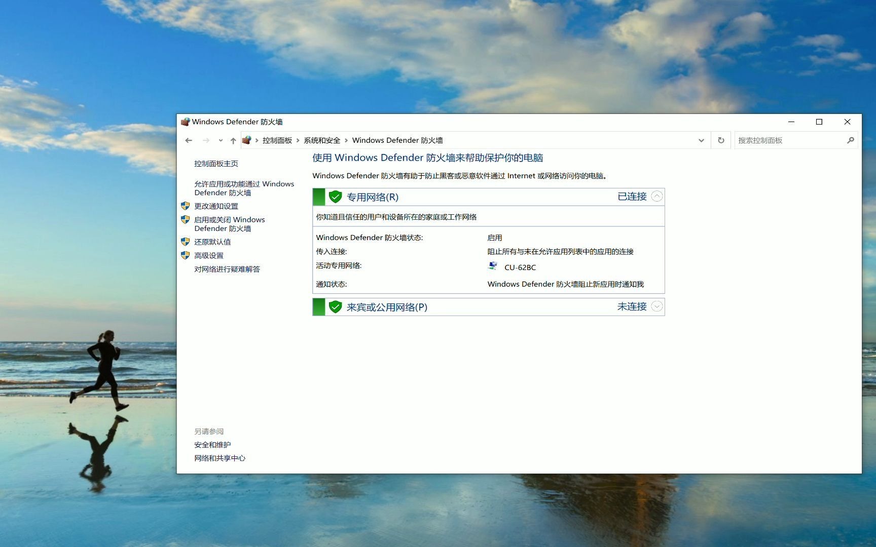Viewport: 876px width, 547px height.
Task: Open 允许应用或功能通过 Windows Defender 防火墙
Action: (243, 188)
